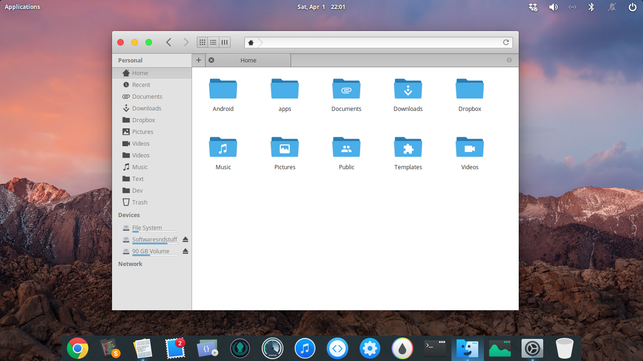The image size is (643, 361).
Task: Expand the Network section header
Action: [x=130, y=264]
